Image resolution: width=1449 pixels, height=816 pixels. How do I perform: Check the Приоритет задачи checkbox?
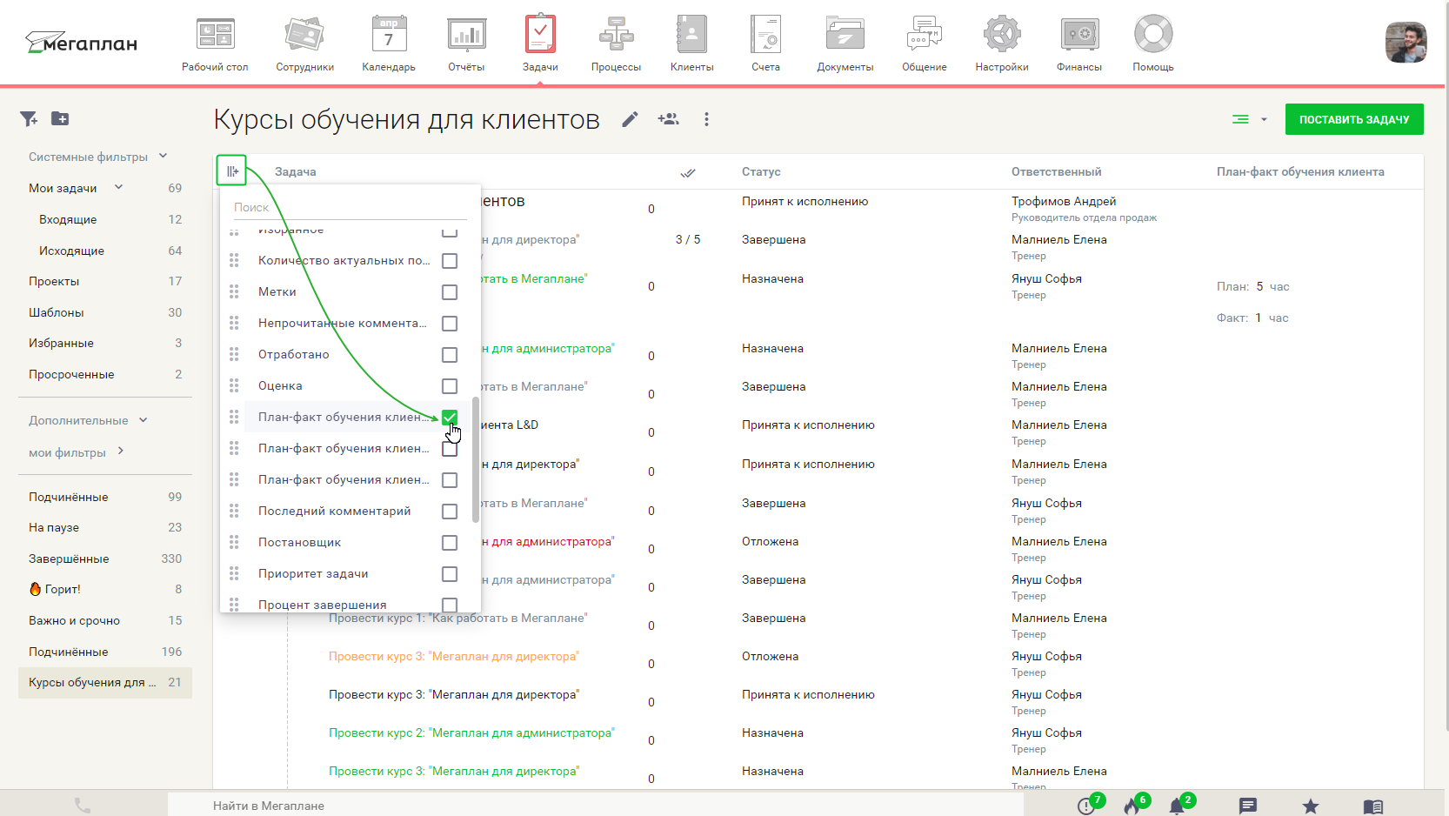(450, 574)
